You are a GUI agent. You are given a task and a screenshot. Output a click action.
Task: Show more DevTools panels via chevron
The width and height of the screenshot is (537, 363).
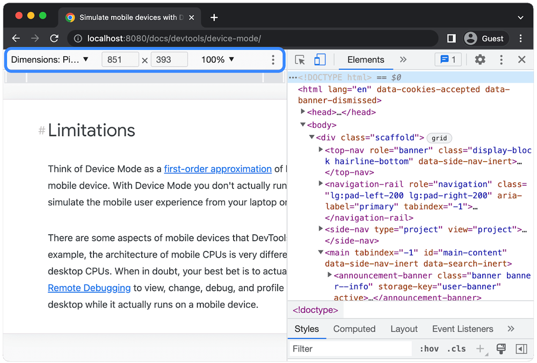(403, 60)
